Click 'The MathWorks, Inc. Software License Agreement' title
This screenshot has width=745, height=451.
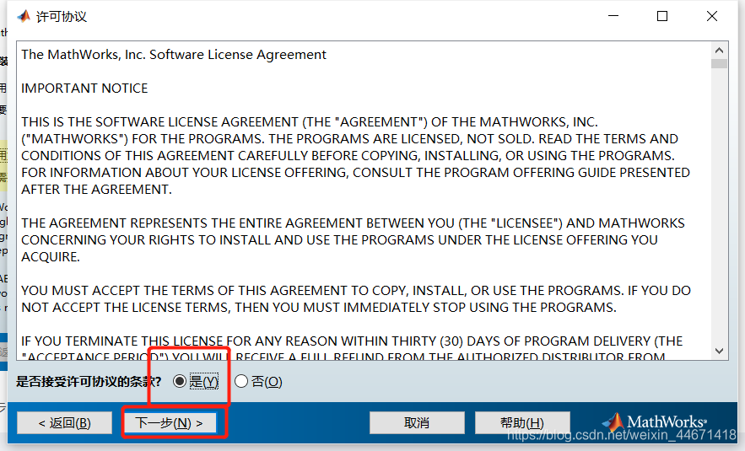click(x=174, y=55)
